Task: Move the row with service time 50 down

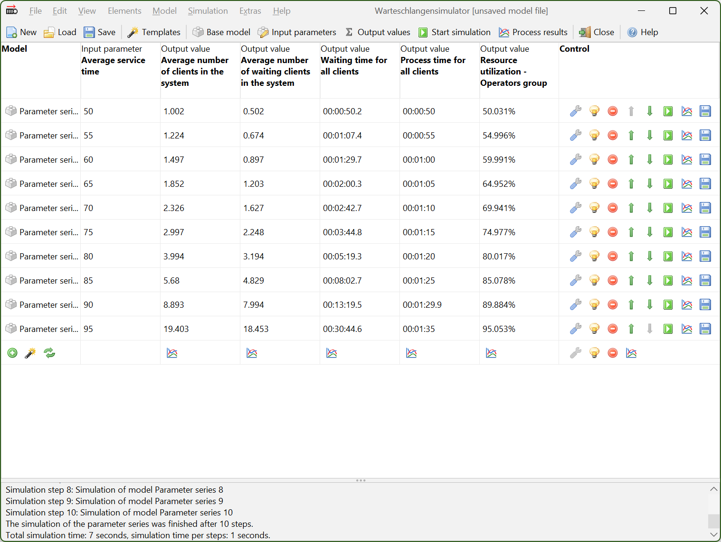Action: (x=650, y=111)
